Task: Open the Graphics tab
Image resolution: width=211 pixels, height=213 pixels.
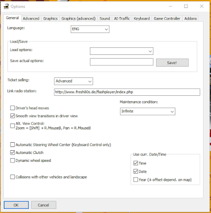Action: [51, 19]
